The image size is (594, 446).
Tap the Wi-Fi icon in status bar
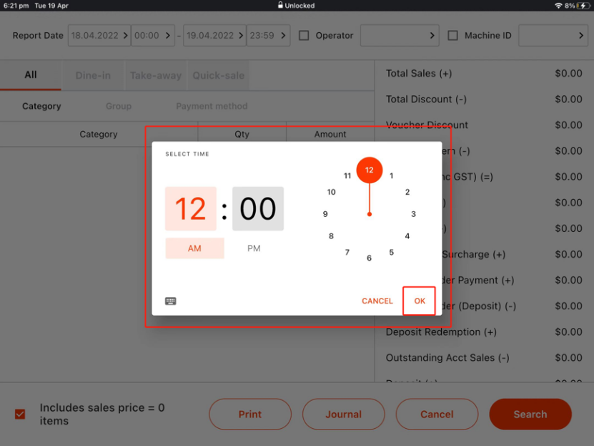coord(558,6)
